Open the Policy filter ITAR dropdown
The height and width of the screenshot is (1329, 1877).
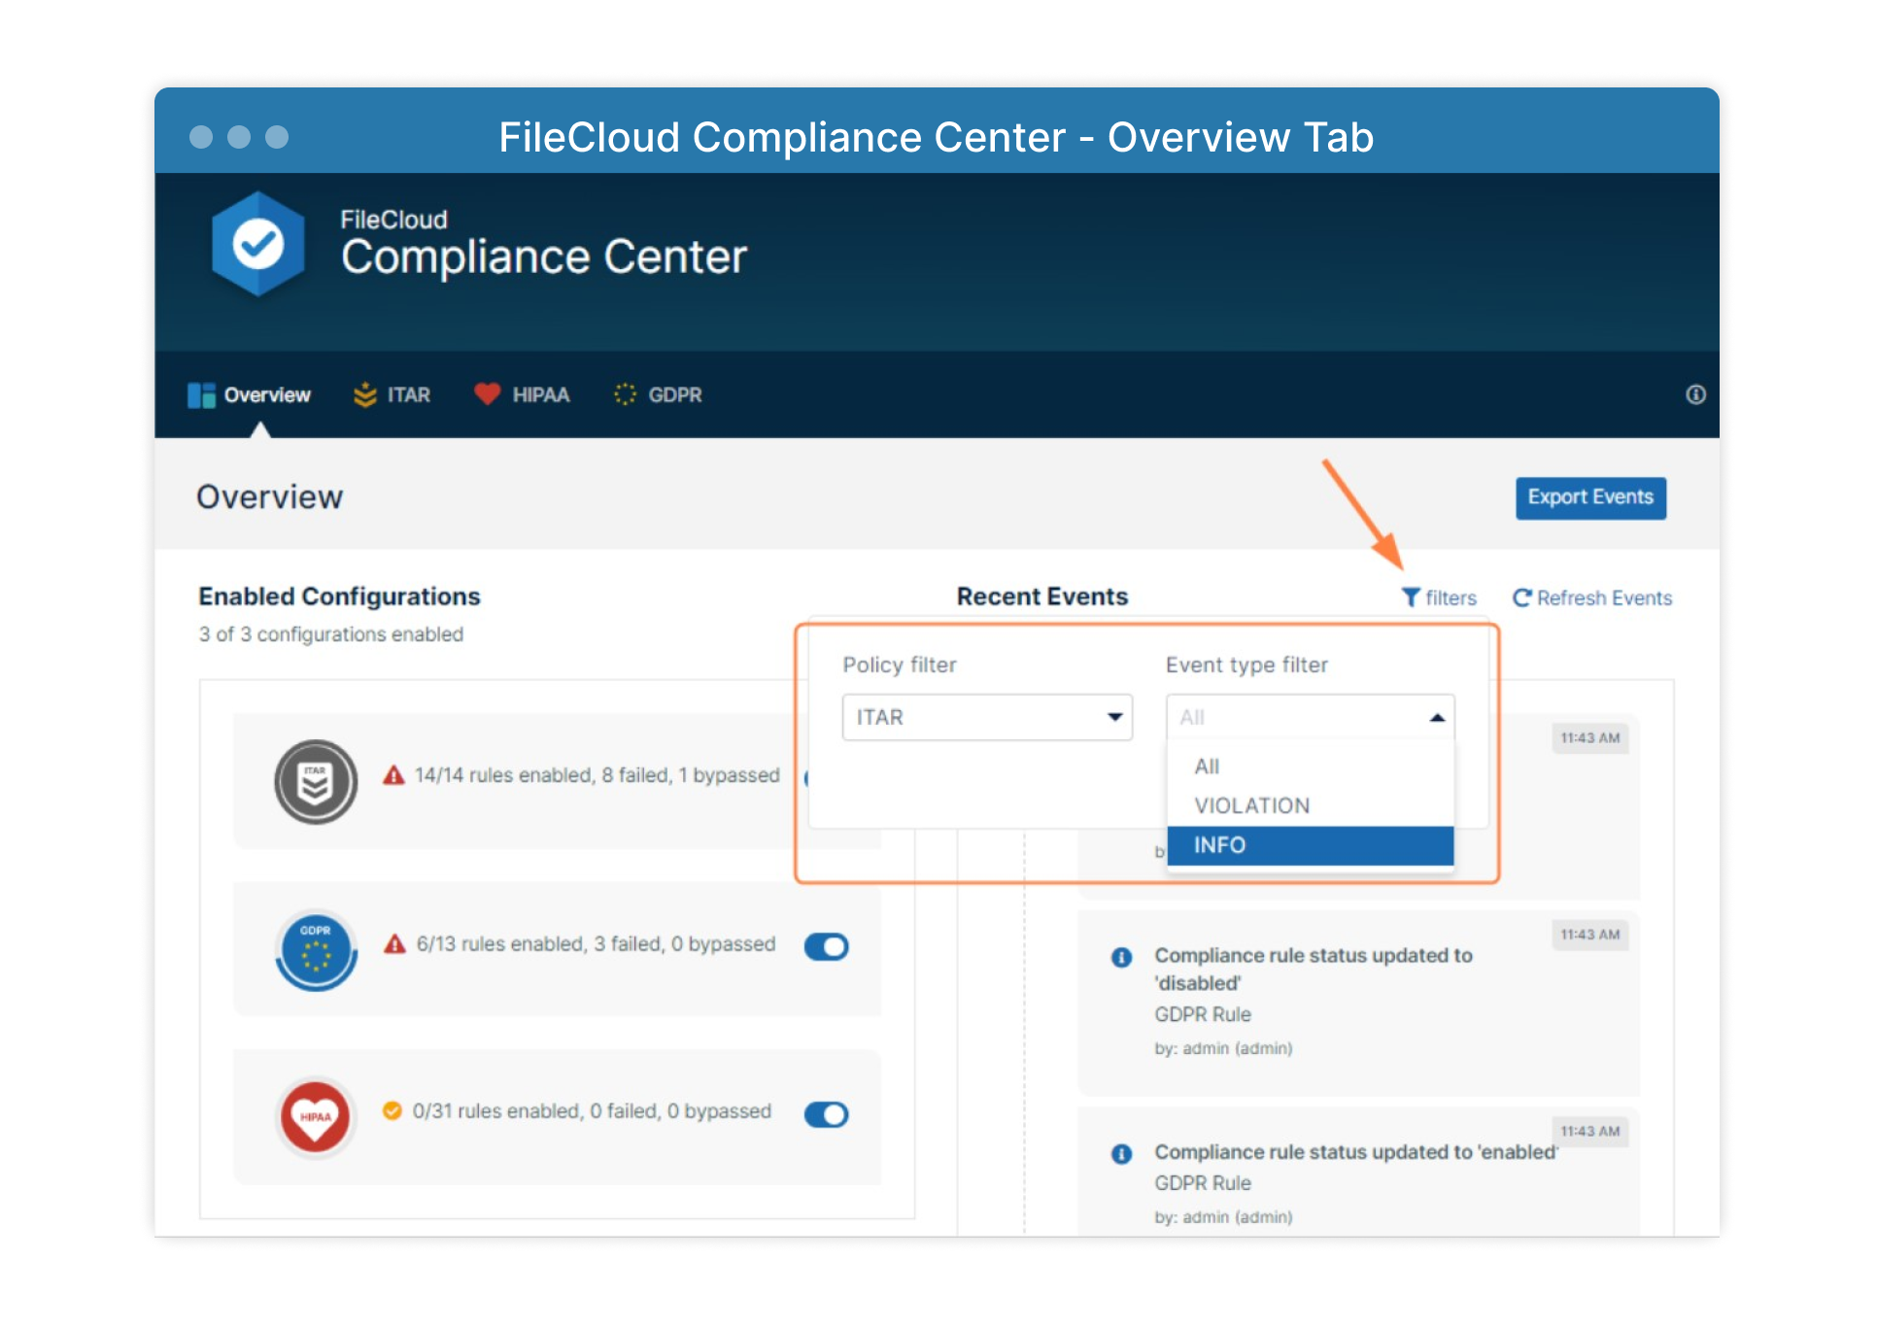click(987, 718)
